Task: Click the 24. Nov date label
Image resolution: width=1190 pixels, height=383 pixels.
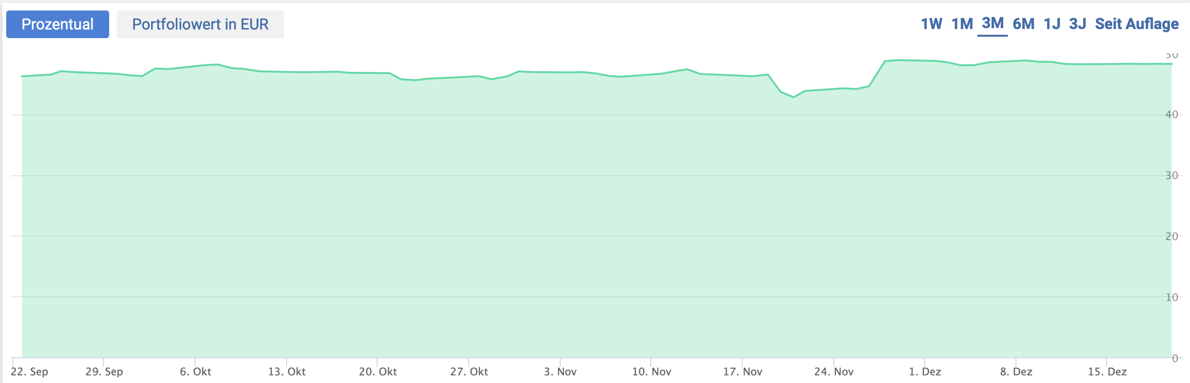Action: click(x=834, y=372)
